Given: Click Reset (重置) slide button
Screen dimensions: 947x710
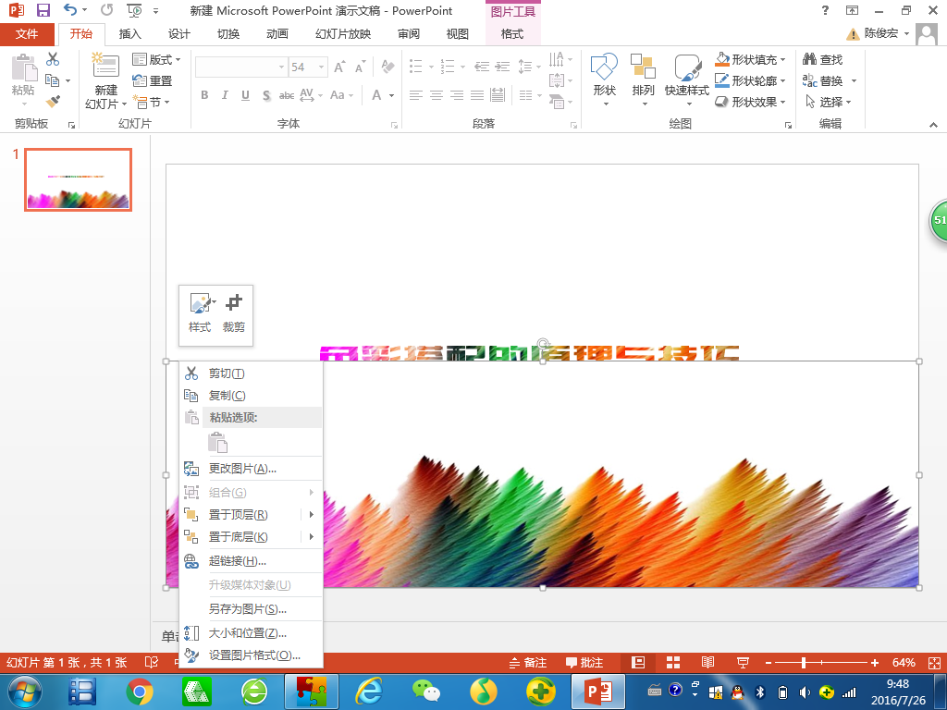Looking at the screenshot, I should (x=153, y=81).
